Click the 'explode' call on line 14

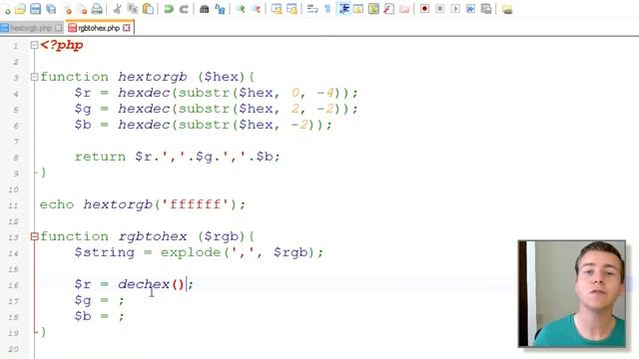pos(191,252)
